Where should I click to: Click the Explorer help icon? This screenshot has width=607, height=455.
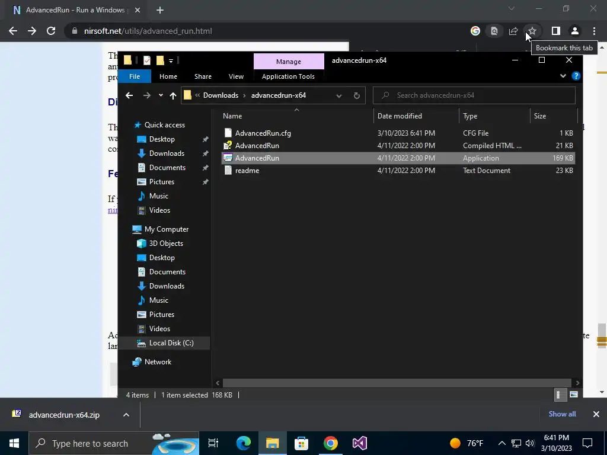pyautogui.click(x=576, y=76)
